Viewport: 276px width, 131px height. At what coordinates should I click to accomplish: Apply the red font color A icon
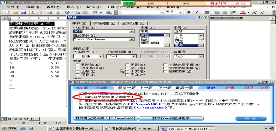243,12
